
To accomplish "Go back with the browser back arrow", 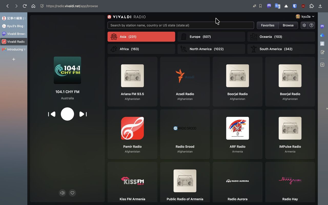I will [x=8, y=6].
